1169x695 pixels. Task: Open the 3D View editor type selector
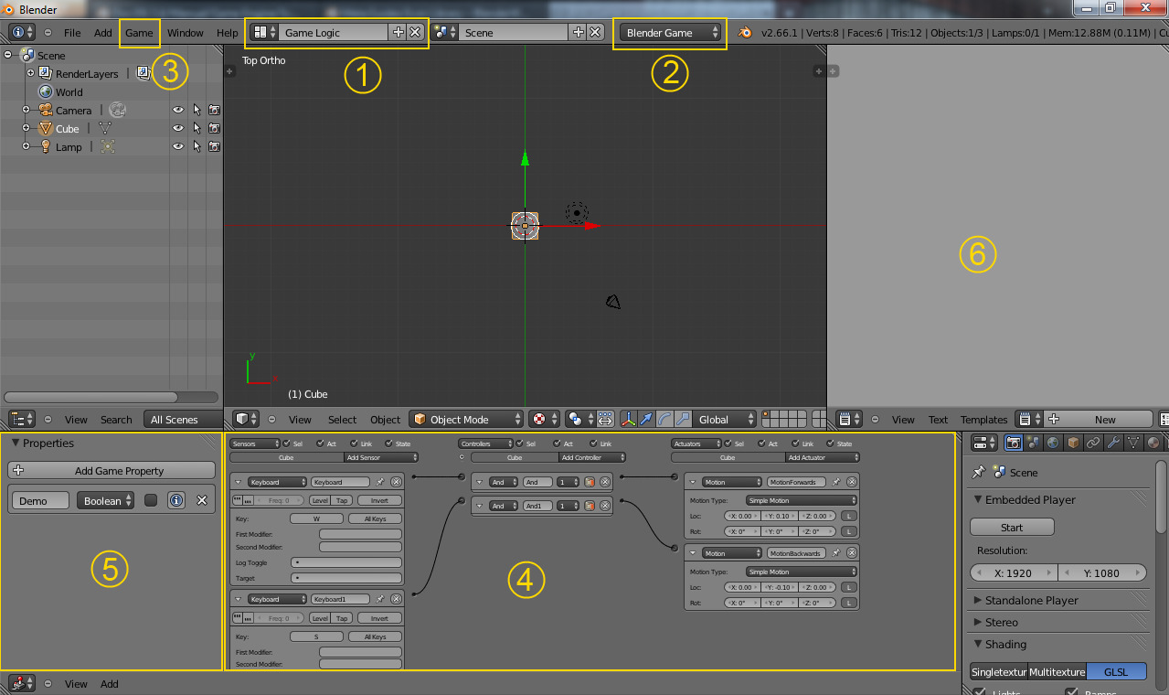click(248, 419)
